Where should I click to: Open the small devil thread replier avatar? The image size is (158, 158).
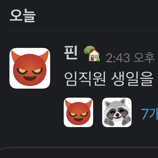pos(78,112)
